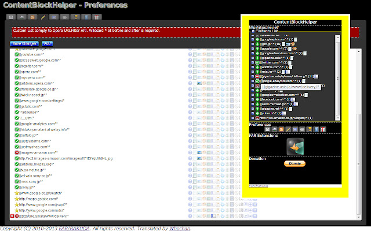
Task: Open the question mark help tab
Action: coord(86,17)
